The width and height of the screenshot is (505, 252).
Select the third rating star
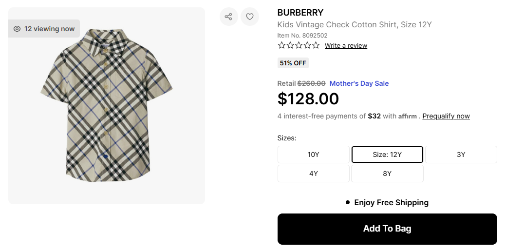[x=299, y=45]
